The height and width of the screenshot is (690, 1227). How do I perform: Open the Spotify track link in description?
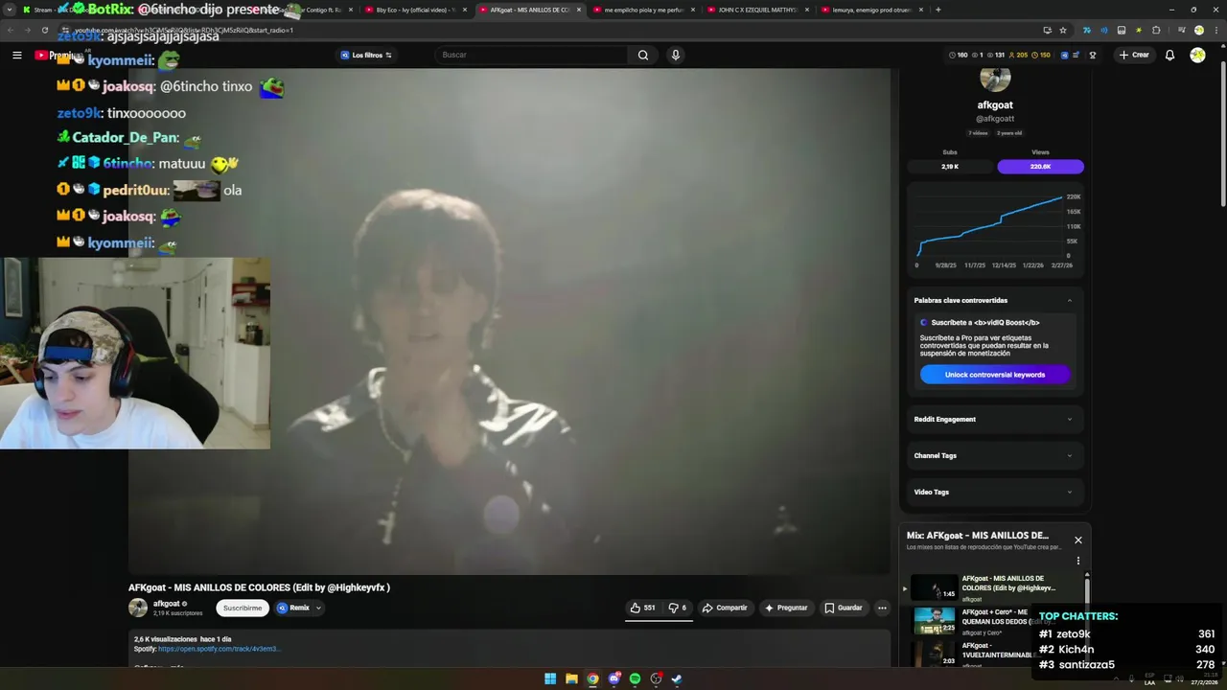tap(219, 649)
